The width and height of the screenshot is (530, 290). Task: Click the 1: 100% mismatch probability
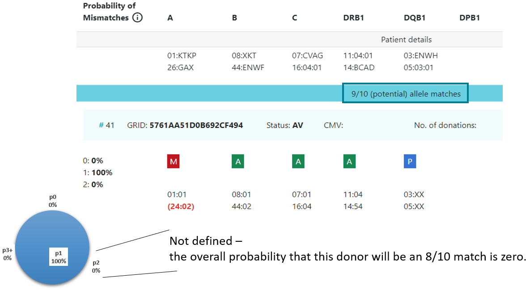coord(98,172)
